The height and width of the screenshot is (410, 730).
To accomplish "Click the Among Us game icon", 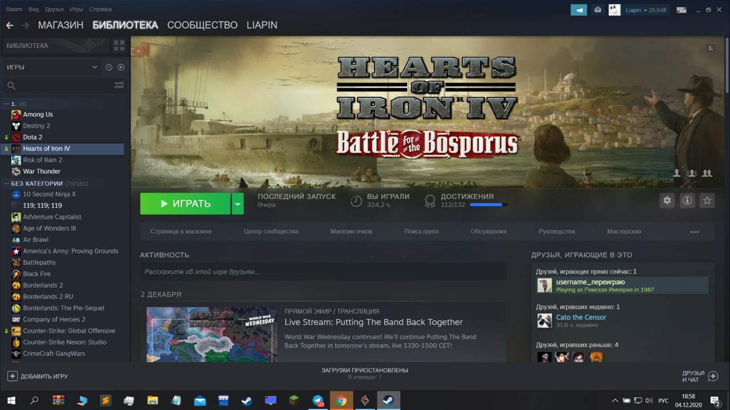I will pyautogui.click(x=16, y=114).
